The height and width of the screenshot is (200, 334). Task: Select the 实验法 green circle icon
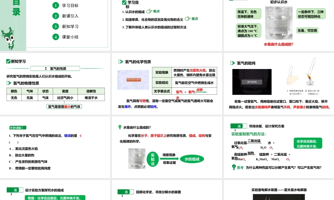click(x=153, y=159)
